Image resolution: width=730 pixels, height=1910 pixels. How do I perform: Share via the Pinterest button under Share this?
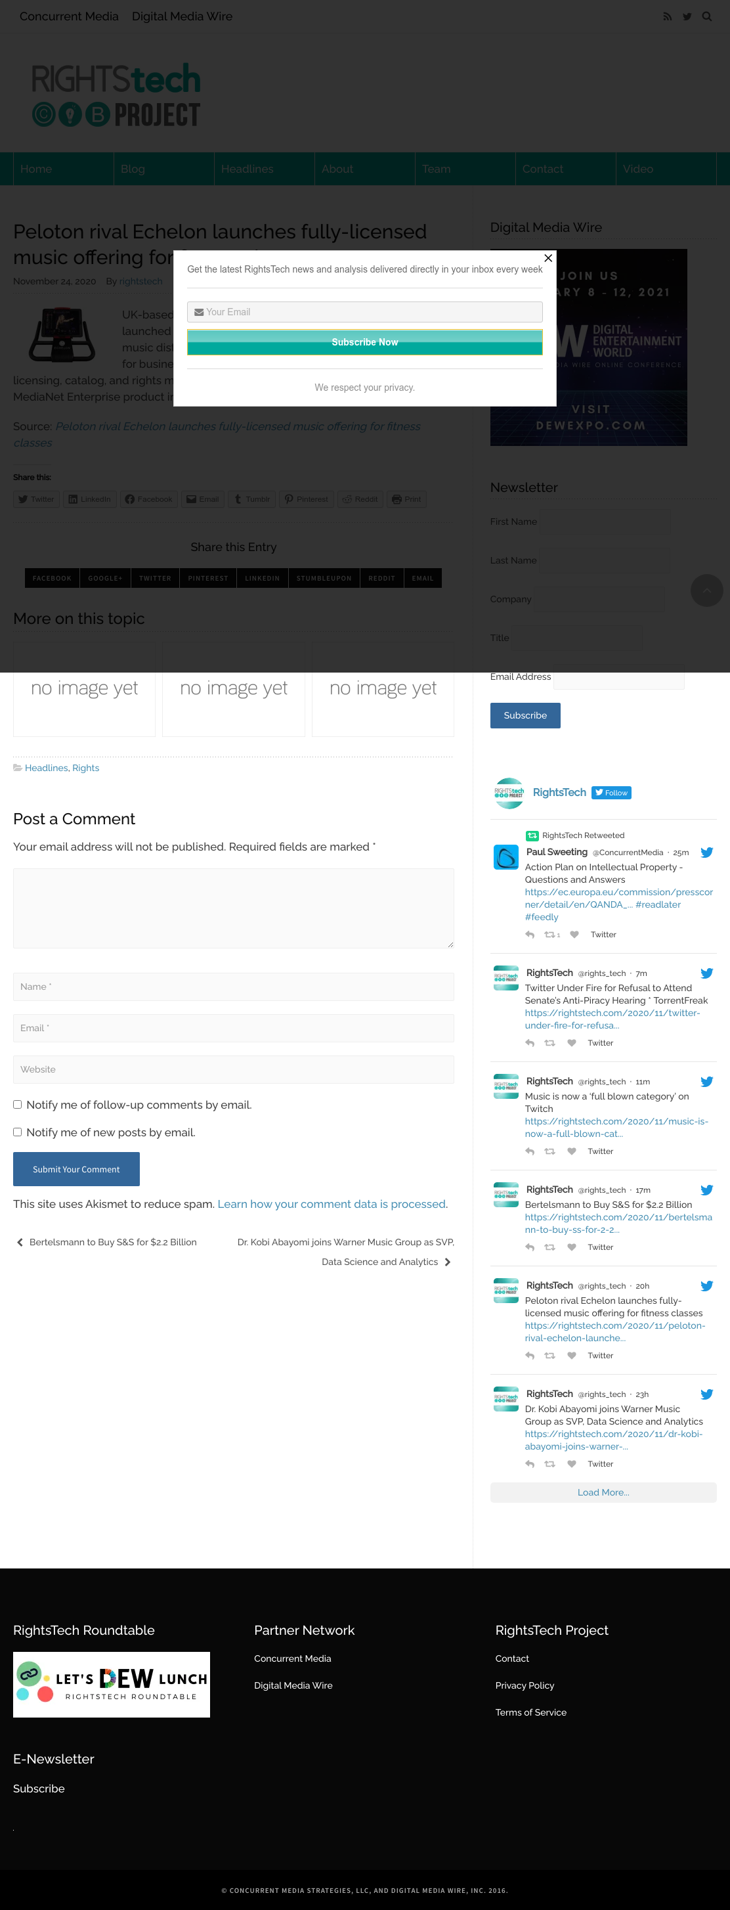(x=306, y=499)
